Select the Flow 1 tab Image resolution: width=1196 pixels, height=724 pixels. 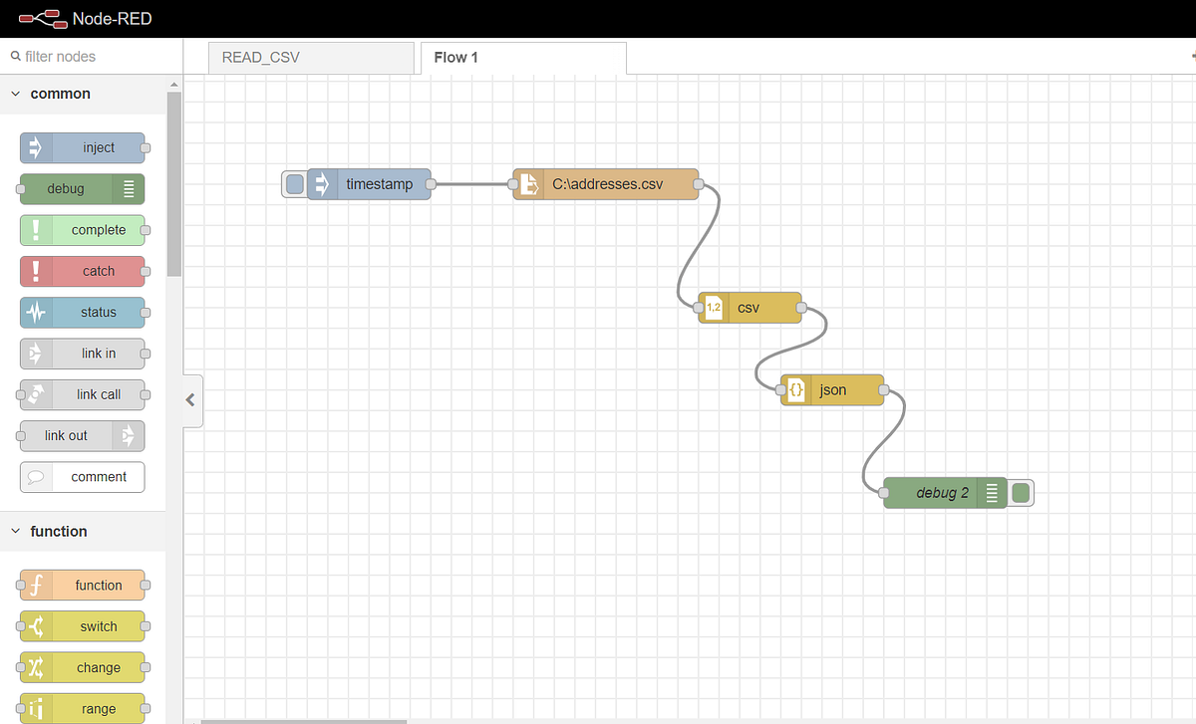[455, 58]
